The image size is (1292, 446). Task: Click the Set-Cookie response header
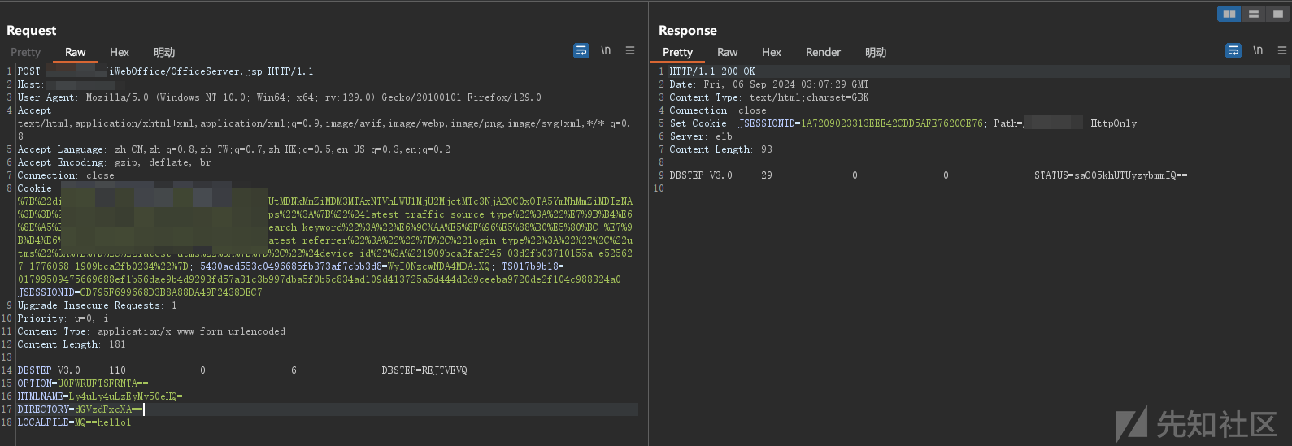click(903, 123)
